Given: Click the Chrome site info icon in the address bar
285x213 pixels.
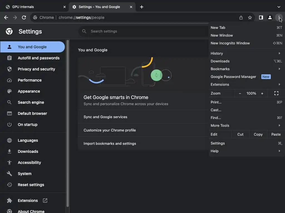Looking at the screenshot, I should pyautogui.click(x=35, y=17).
